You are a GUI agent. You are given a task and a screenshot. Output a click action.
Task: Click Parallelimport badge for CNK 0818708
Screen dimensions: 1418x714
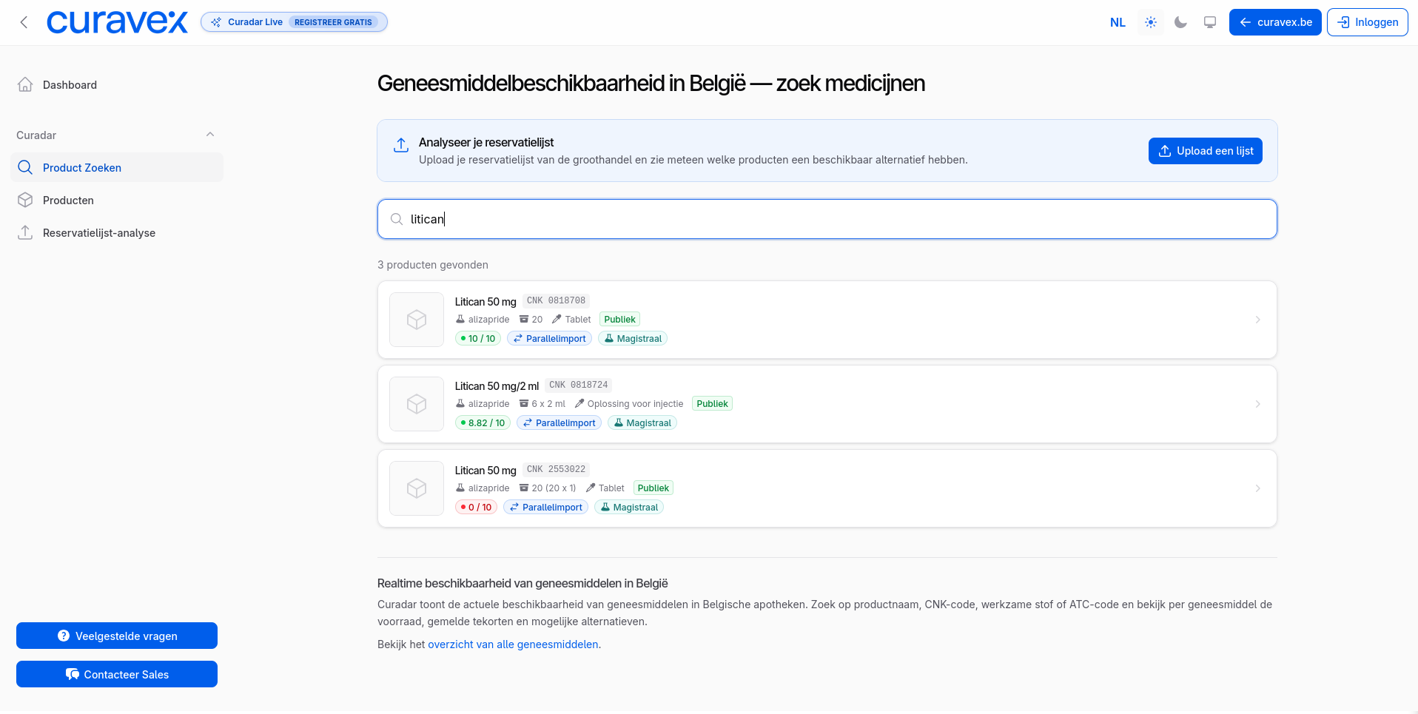(550, 339)
